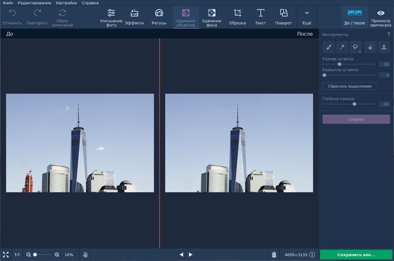Choose the lasso selection tool
Screen dimensions: 394x261
click(x=356, y=47)
